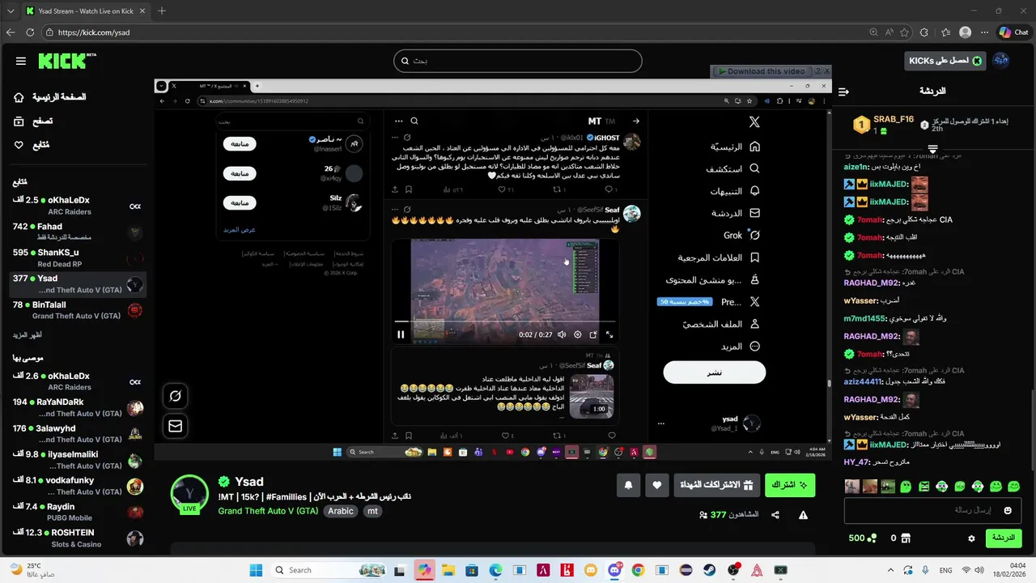Viewport: 1036px width, 583px height.
Task: Select the Arabic language tag
Action: (x=341, y=511)
